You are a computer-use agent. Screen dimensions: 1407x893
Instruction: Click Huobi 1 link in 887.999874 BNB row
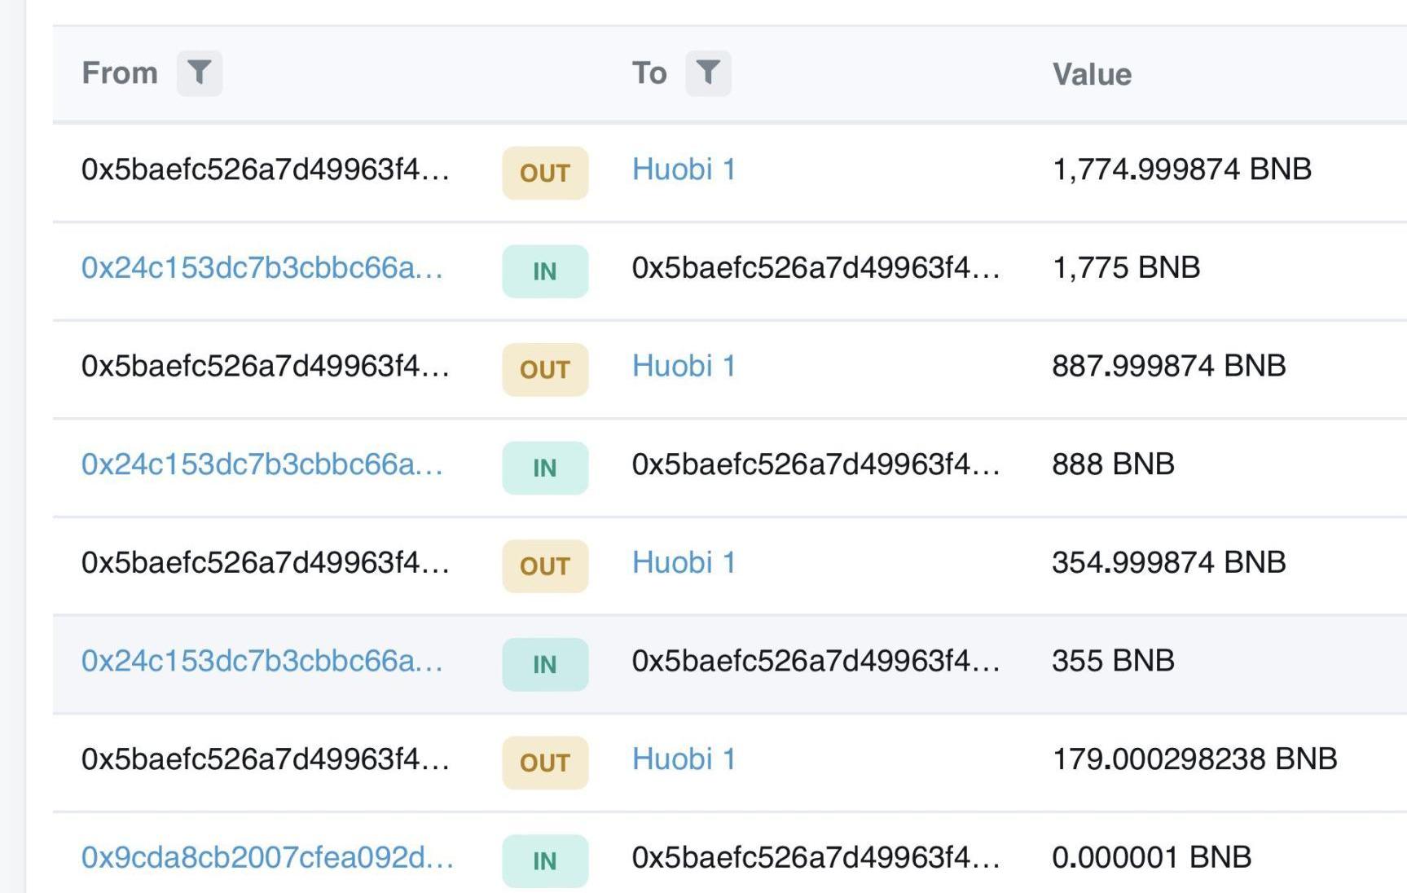pos(684,366)
